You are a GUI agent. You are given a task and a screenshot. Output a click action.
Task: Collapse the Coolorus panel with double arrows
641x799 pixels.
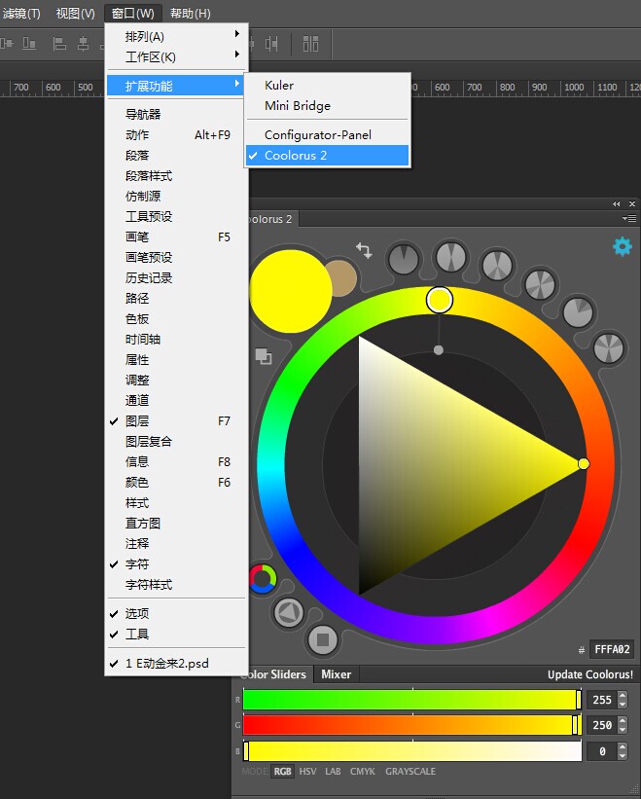click(x=617, y=203)
